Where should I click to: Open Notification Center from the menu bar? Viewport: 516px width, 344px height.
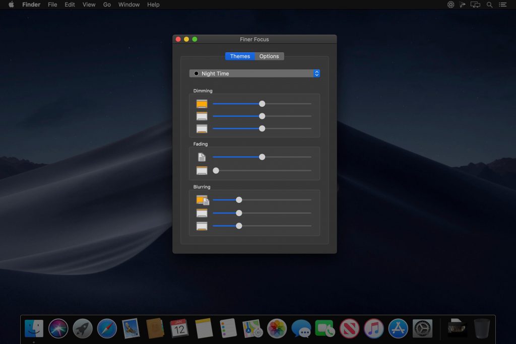coord(502,5)
